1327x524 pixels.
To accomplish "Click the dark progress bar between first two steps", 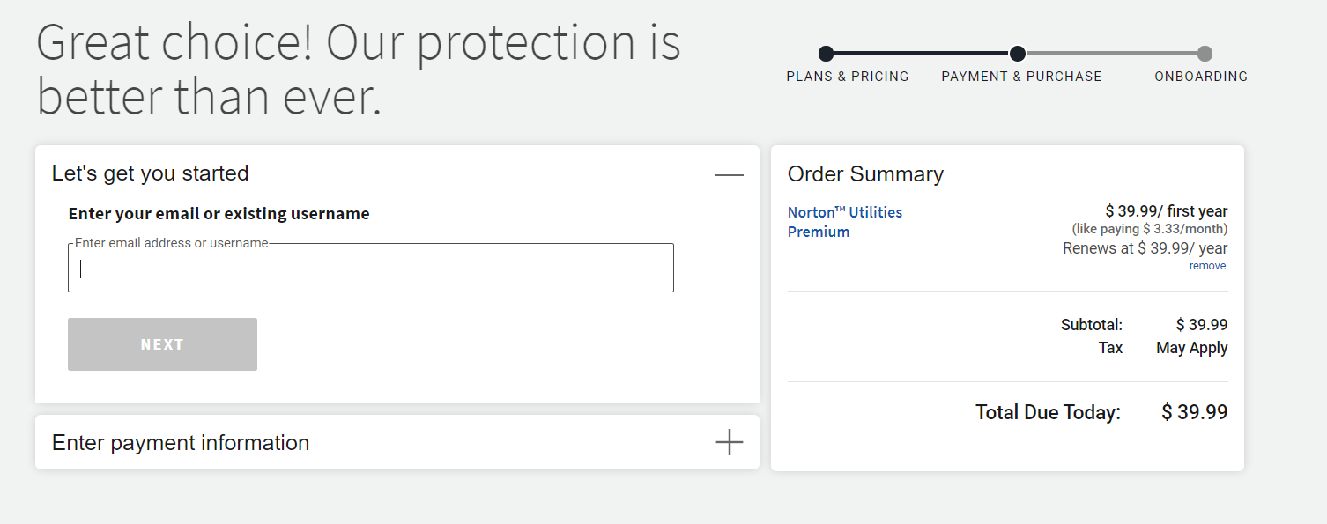I will click(921, 54).
